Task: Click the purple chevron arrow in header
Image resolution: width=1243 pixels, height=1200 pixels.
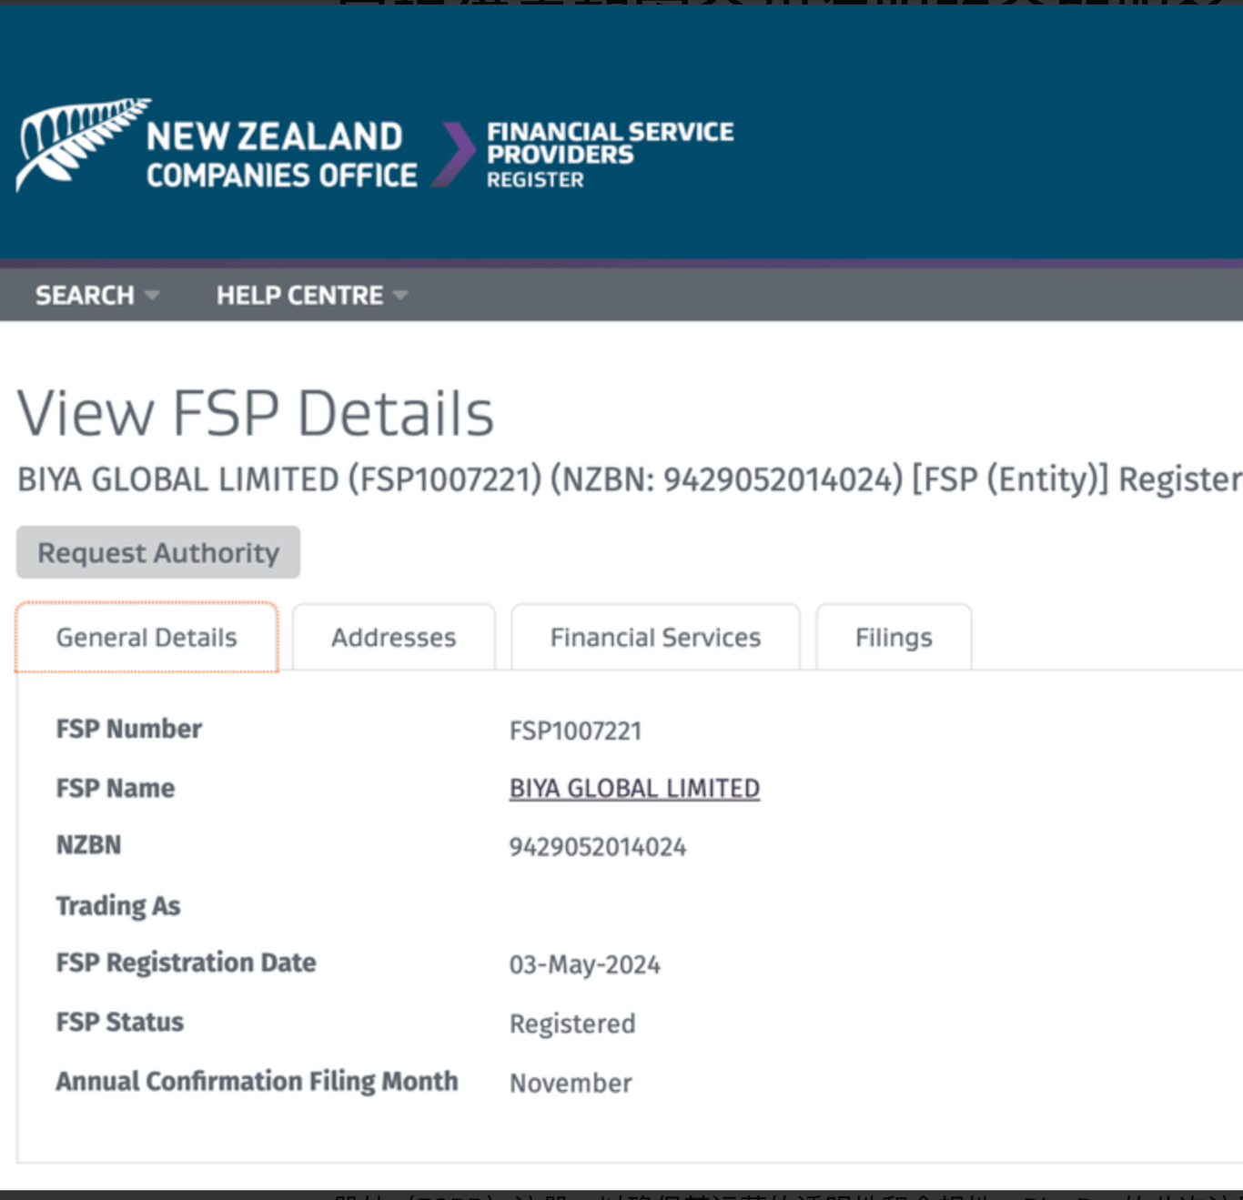Action: point(453,154)
